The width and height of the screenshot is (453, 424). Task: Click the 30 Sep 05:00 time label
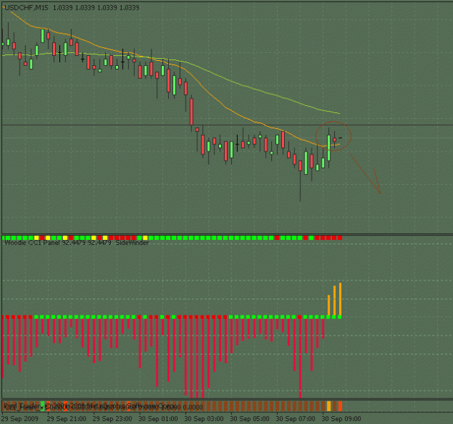pos(249,419)
